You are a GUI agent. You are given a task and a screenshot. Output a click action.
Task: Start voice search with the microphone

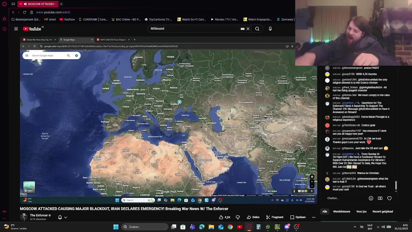[x=270, y=29]
